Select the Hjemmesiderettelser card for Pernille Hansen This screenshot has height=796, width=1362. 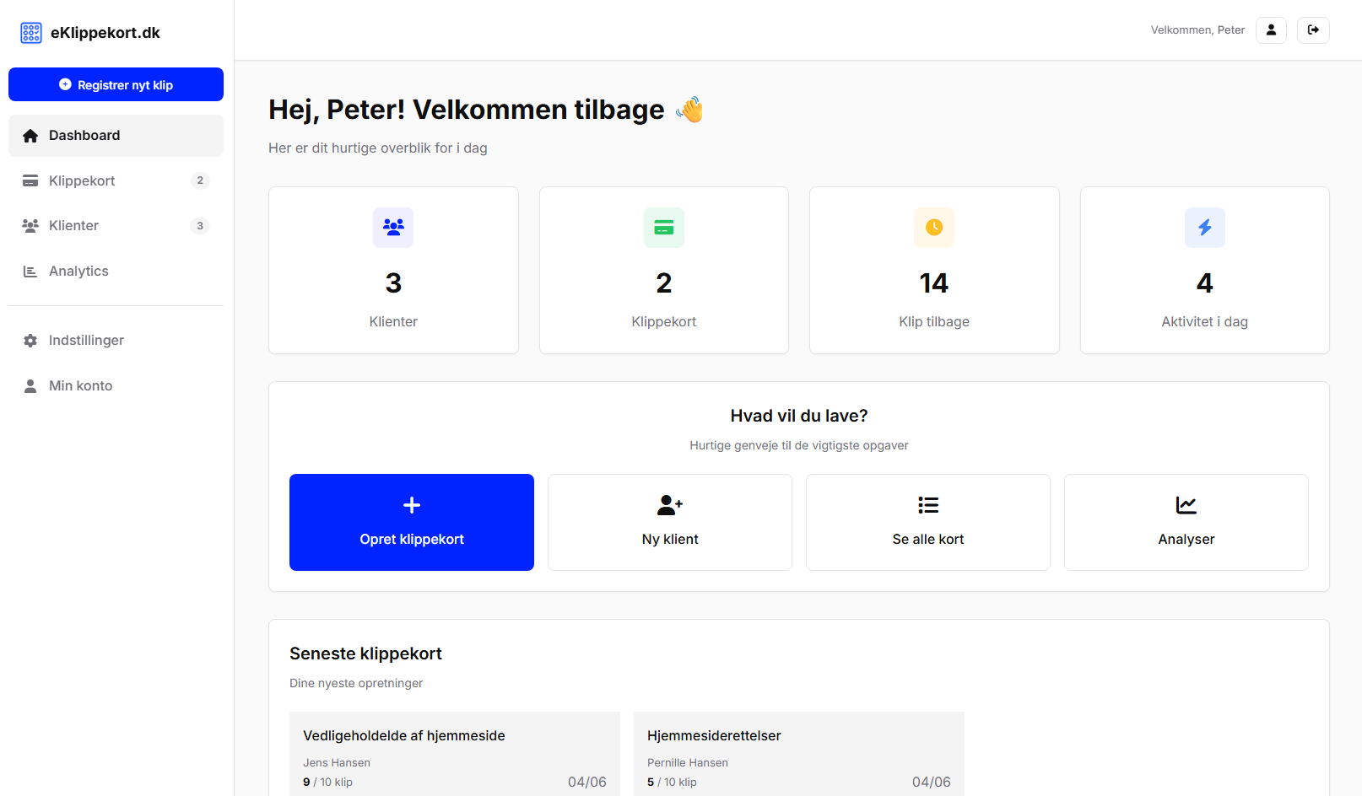(797, 755)
